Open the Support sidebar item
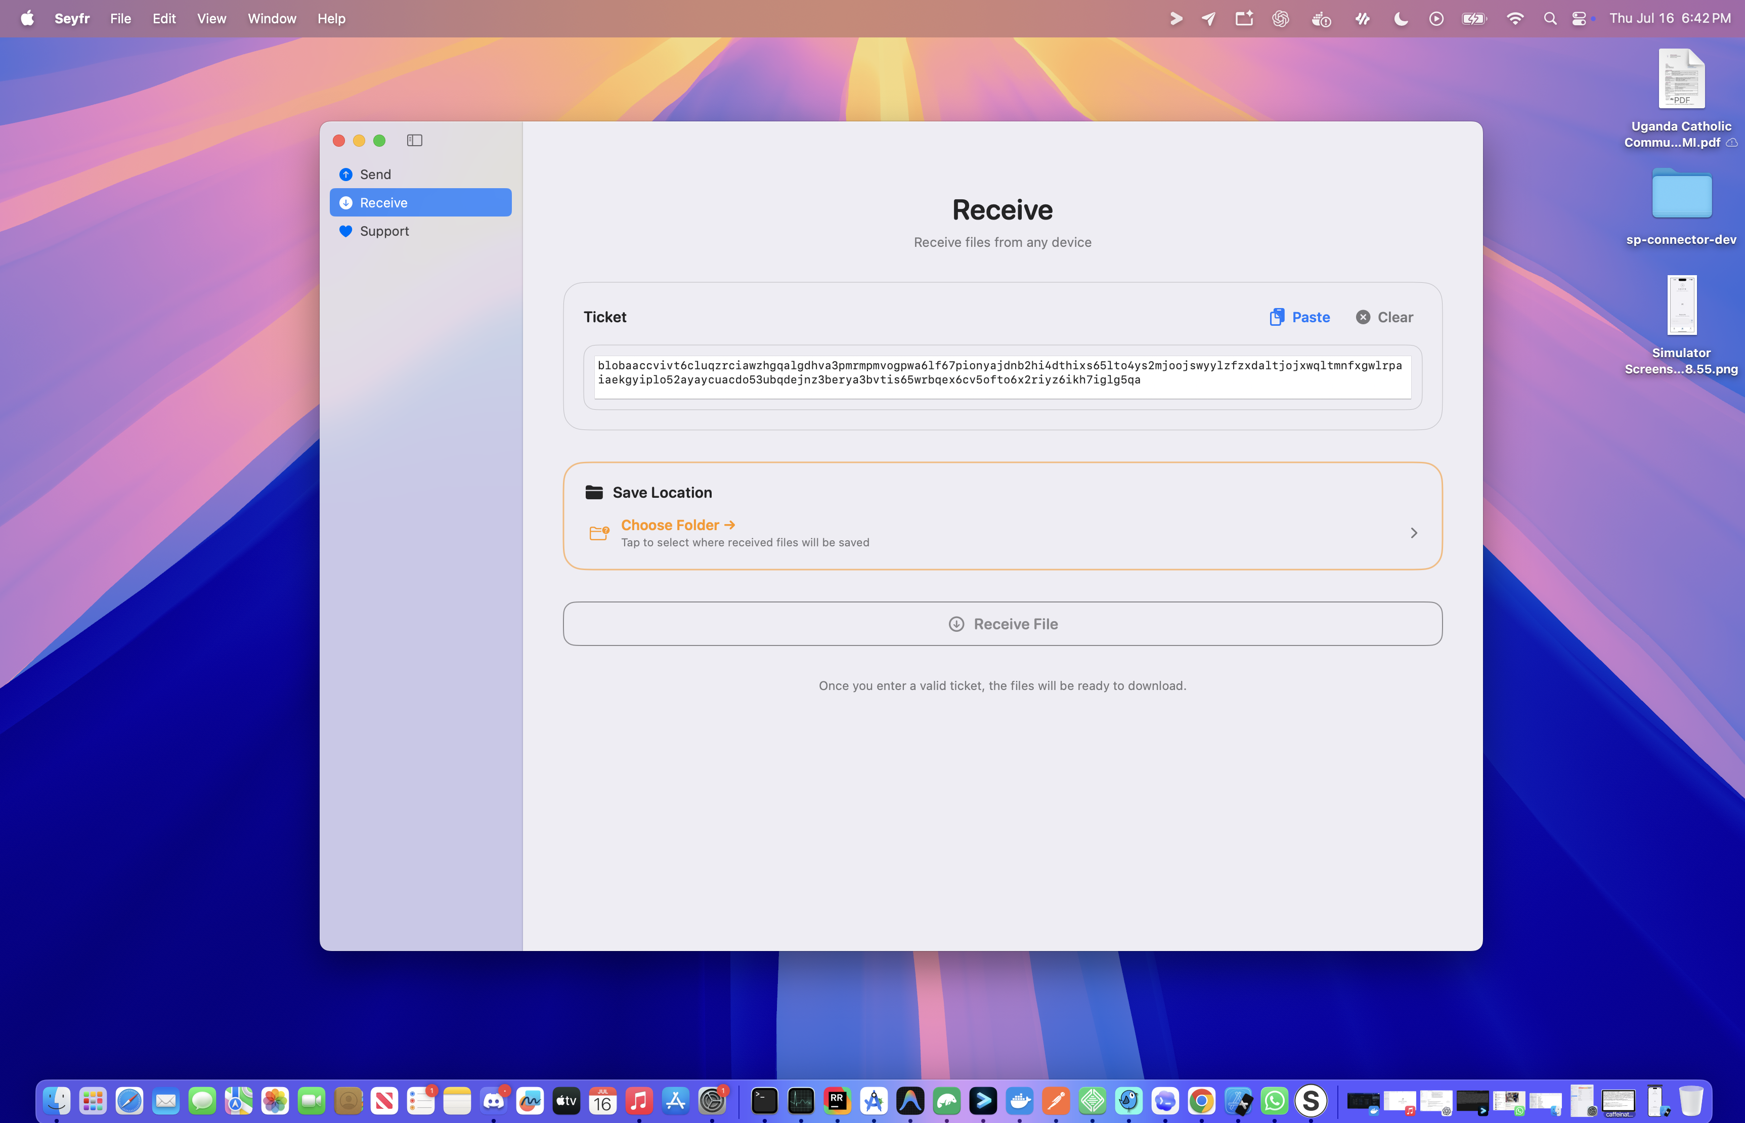This screenshot has height=1123, width=1745. [421, 231]
